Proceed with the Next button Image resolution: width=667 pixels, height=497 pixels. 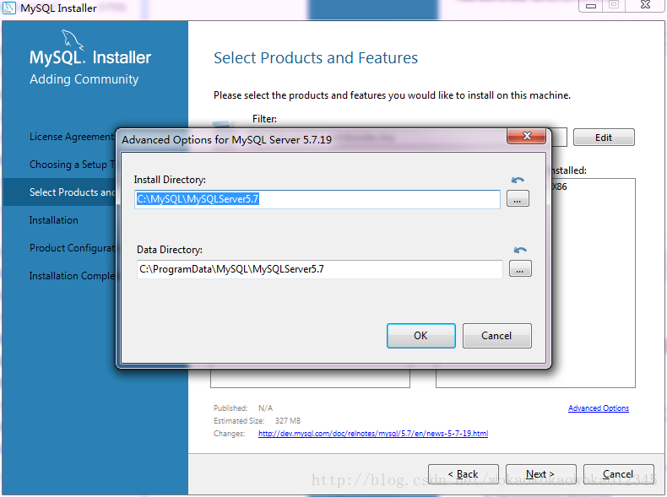(x=540, y=473)
